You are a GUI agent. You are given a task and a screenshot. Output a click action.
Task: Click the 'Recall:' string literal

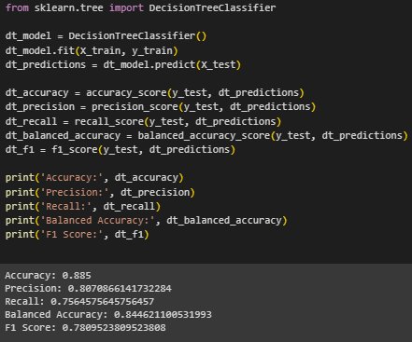point(65,207)
